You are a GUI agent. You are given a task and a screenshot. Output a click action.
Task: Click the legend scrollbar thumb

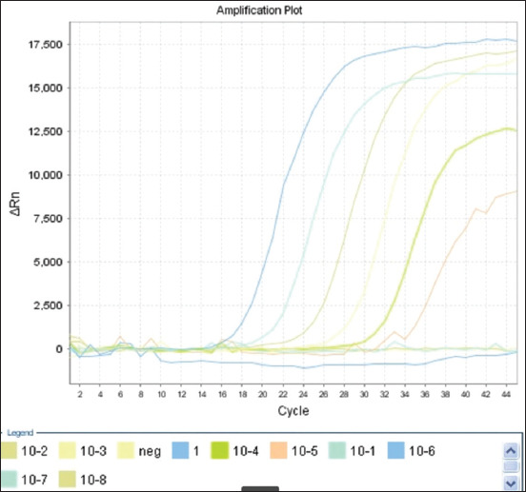[512, 466]
